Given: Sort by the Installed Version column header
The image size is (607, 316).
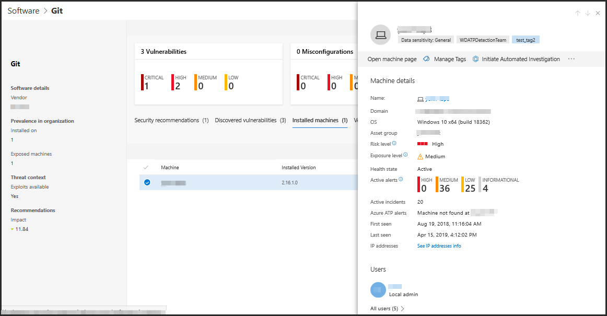Looking at the screenshot, I should [x=298, y=168].
